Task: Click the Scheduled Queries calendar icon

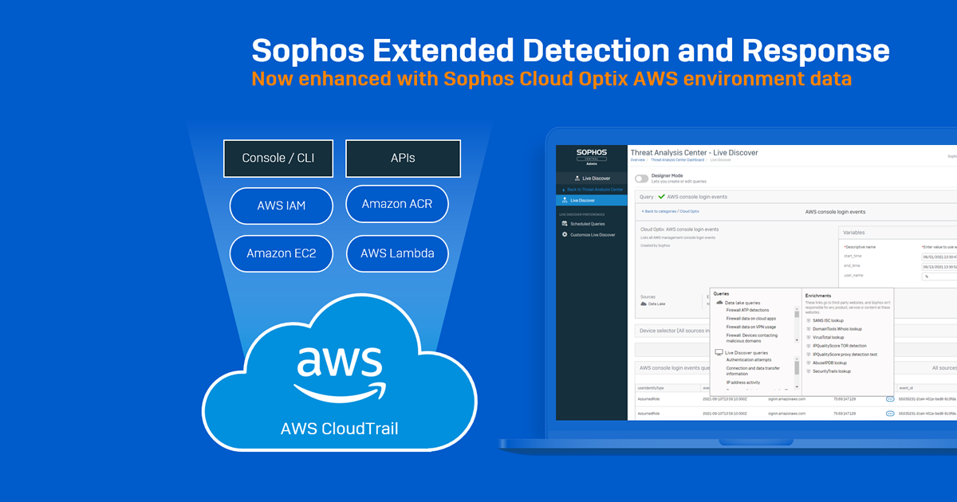Action: point(565,224)
